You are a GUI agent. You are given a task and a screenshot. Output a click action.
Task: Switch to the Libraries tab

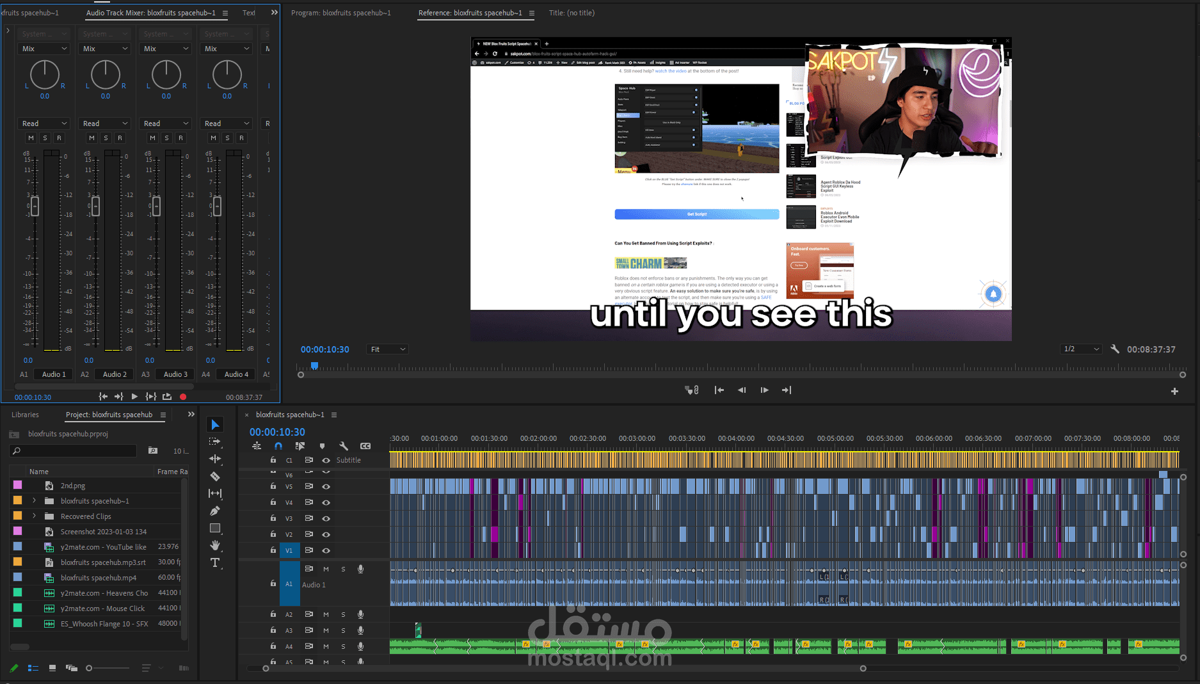coord(25,415)
